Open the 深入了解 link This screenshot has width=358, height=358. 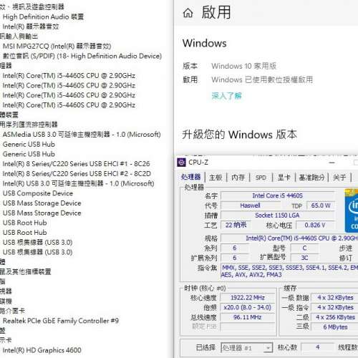click(226, 96)
